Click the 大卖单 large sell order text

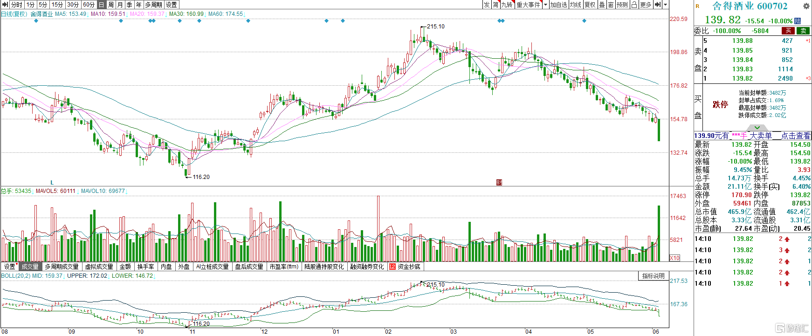click(x=761, y=136)
